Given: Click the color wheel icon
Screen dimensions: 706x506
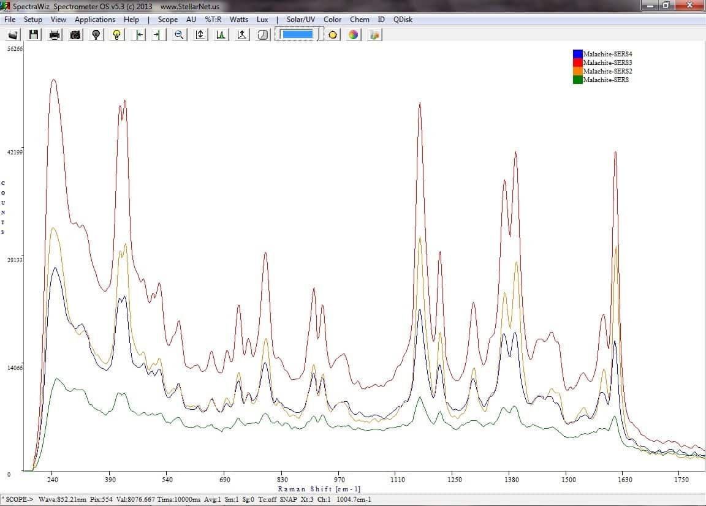Looking at the screenshot, I should pos(354,35).
